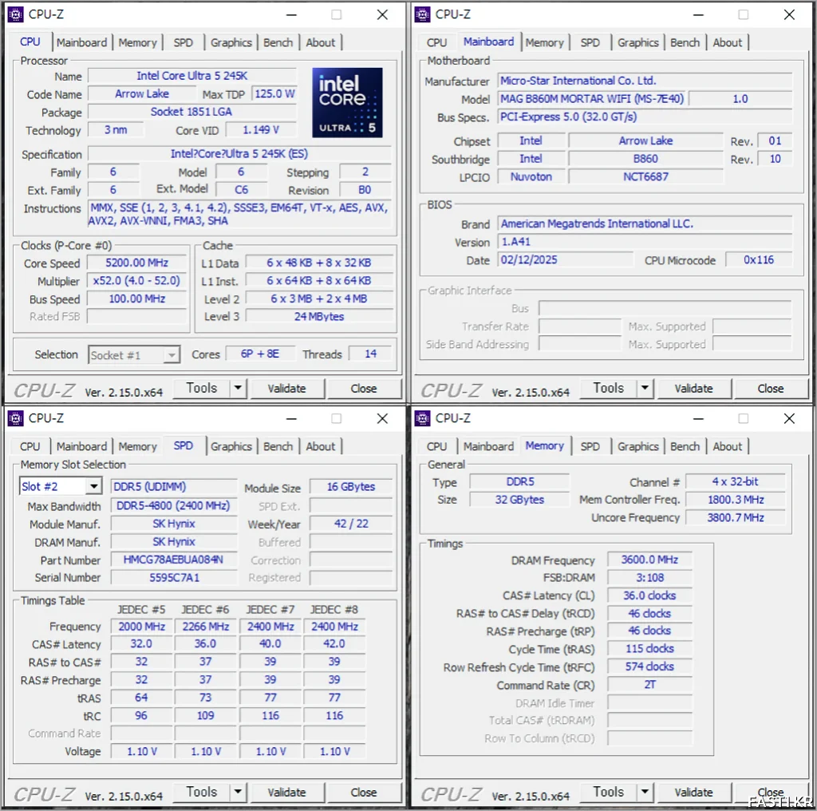Click serial number '5595C7A1'
The image size is (817, 811).
(x=173, y=577)
